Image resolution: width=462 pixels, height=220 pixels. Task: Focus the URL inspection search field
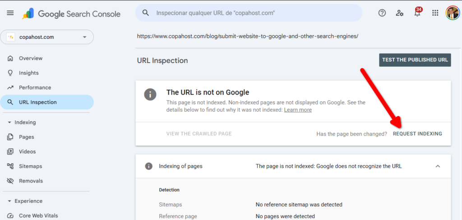(249, 13)
